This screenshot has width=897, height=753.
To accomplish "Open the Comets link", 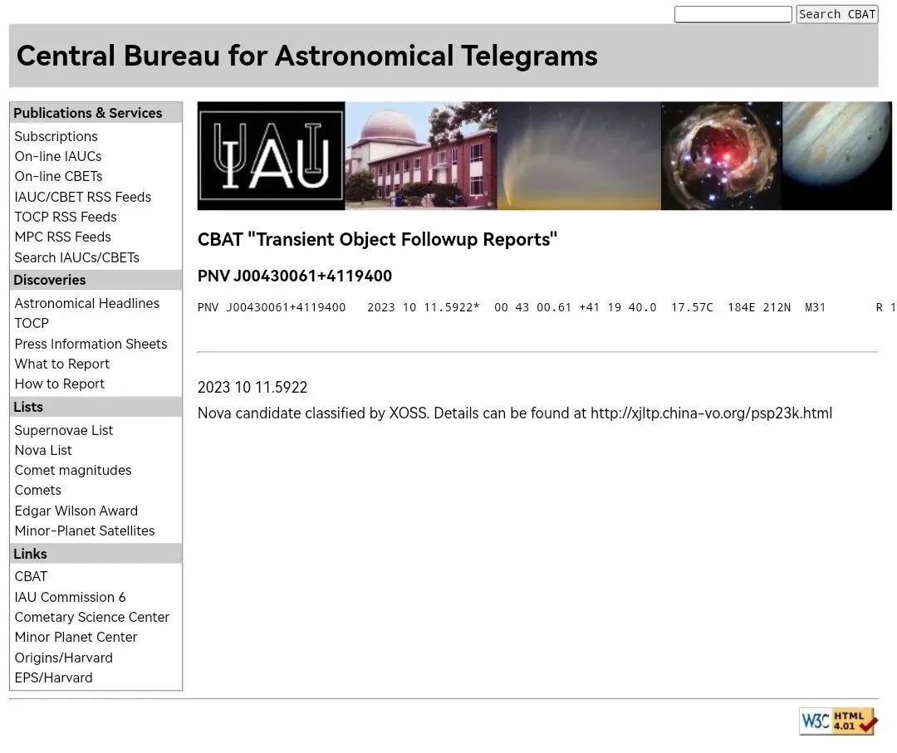I will (37, 491).
